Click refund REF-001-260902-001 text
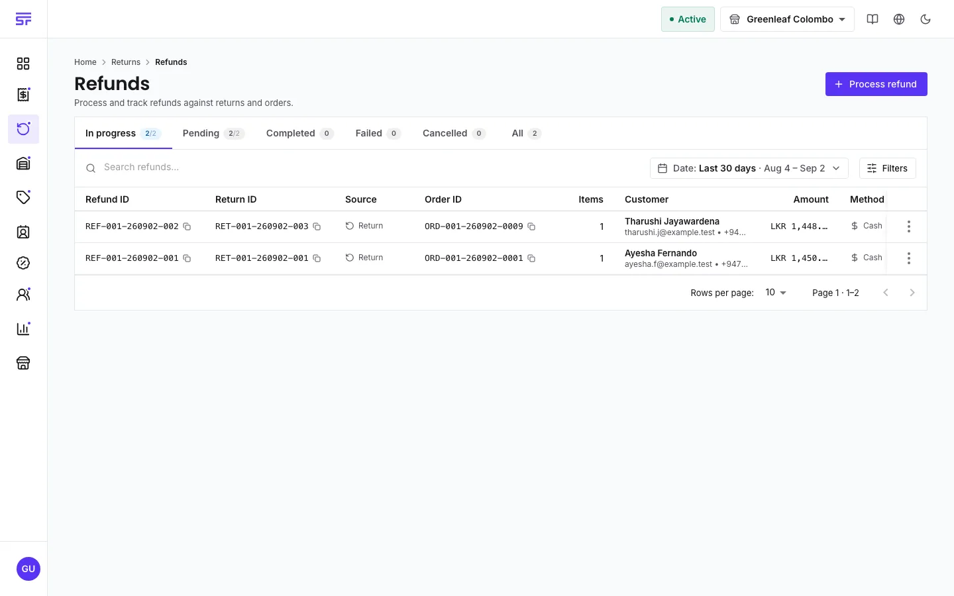954x596 pixels. pyautogui.click(x=132, y=258)
